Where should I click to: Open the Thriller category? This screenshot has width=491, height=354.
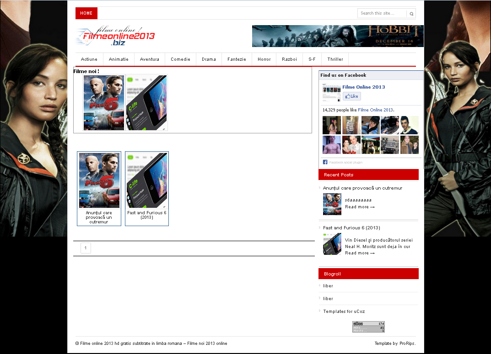335,59
